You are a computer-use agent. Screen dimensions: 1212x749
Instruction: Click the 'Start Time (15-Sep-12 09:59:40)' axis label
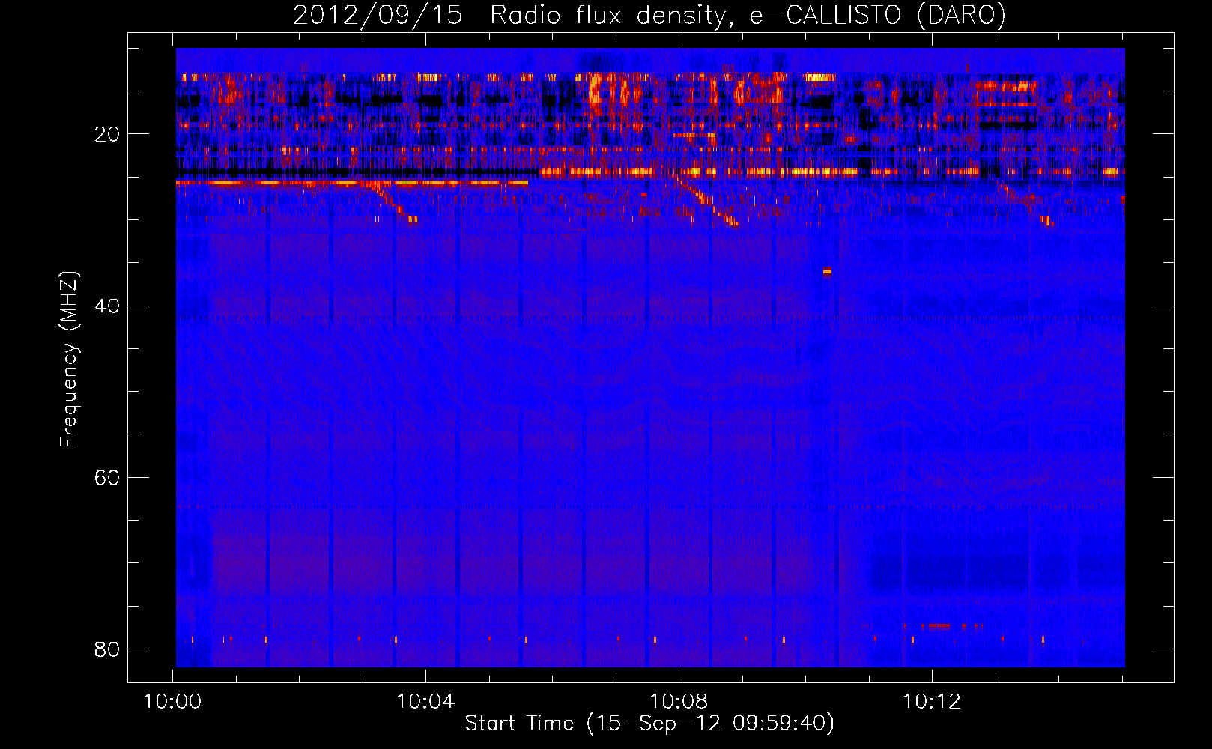pos(649,724)
